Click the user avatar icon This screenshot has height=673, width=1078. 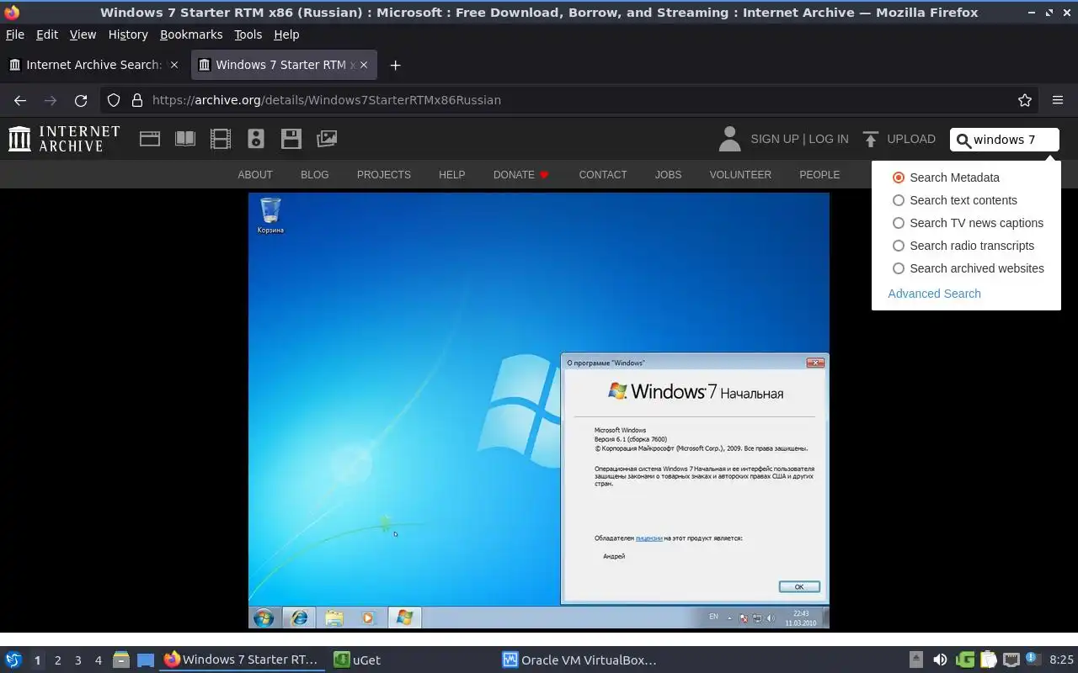(x=730, y=139)
